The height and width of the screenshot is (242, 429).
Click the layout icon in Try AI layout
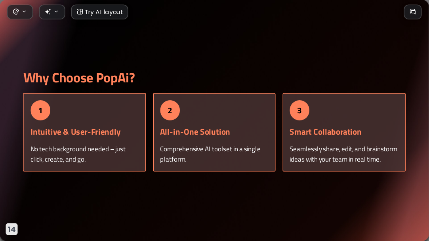(80, 12)
